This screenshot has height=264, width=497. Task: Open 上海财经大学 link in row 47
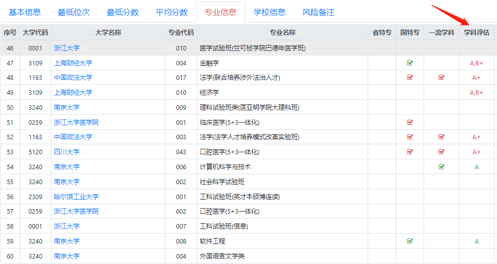coord(73,63)
